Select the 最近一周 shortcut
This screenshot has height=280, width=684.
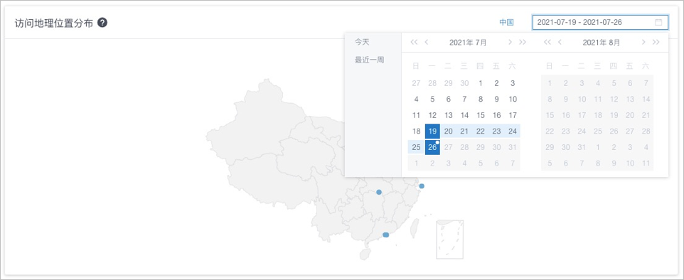point(369,60)
